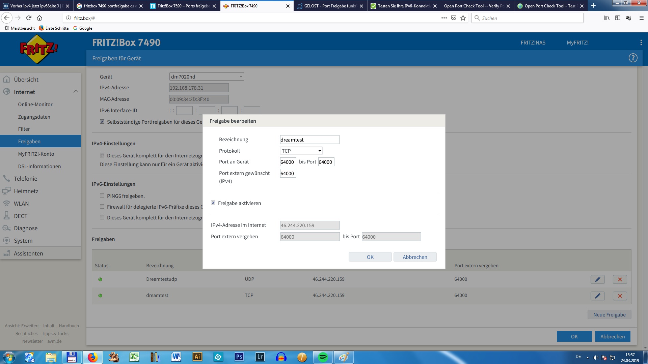
Task: Enable PING6 freigeben checkbox
Action: (102, 196)
